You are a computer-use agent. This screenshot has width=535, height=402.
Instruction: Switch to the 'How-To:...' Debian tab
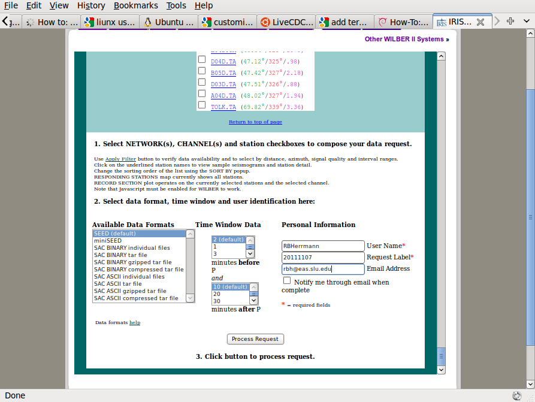coord(404,22)
